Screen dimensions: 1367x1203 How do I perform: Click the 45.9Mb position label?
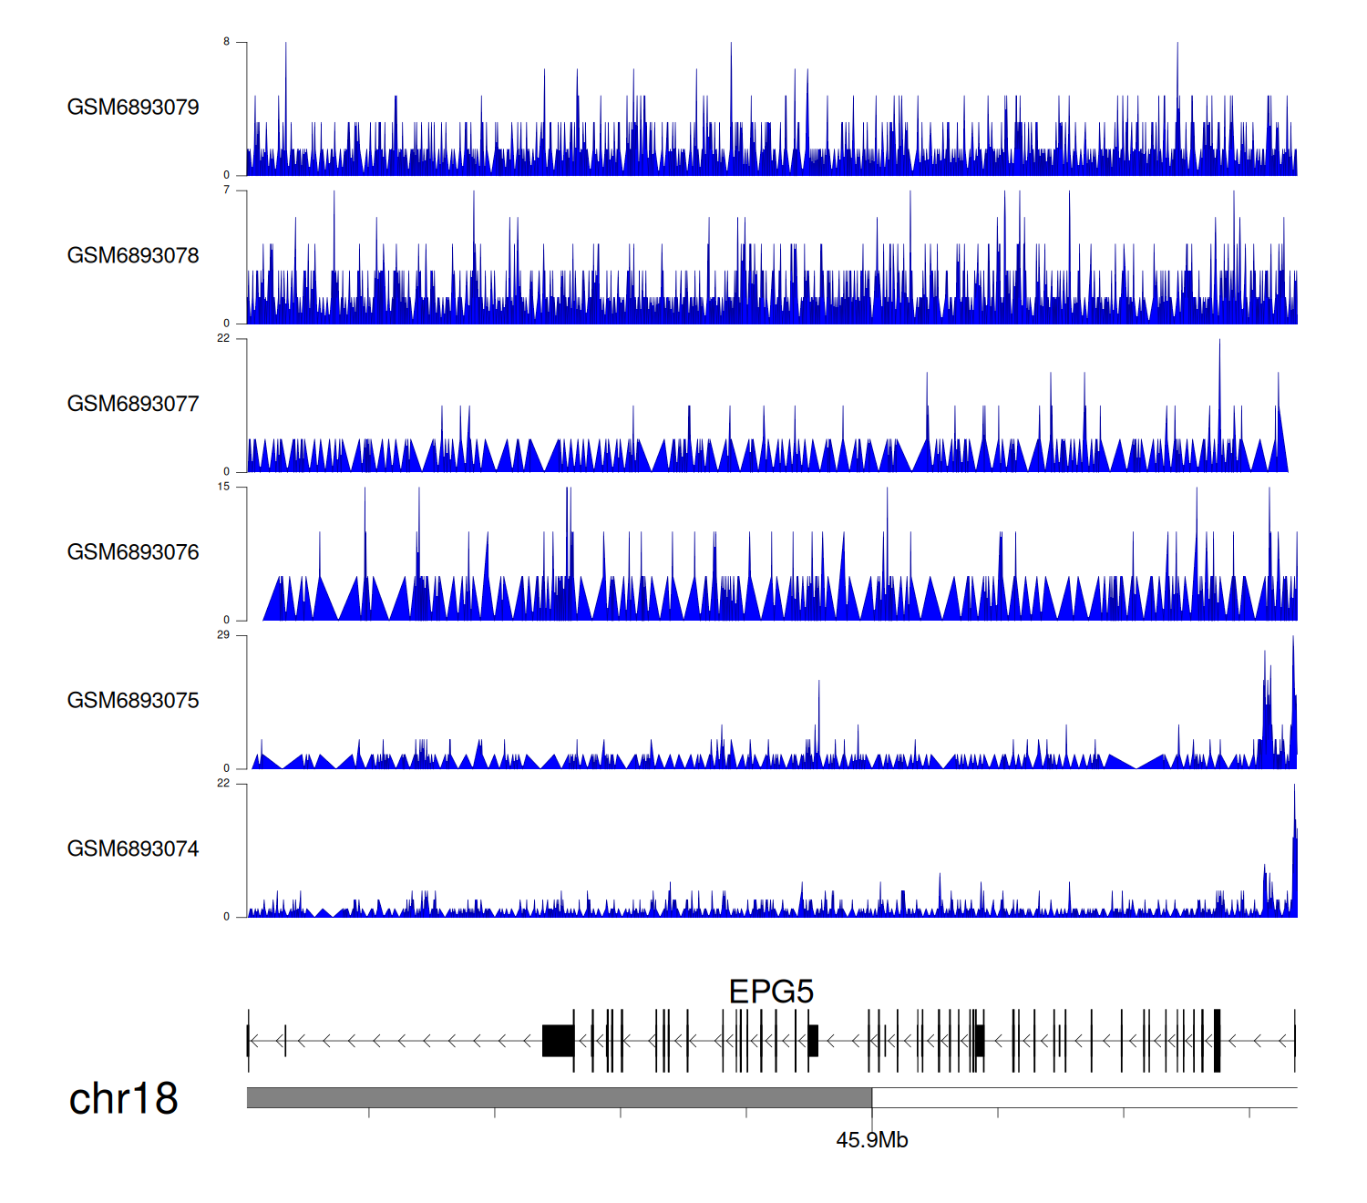point(871,1140)
